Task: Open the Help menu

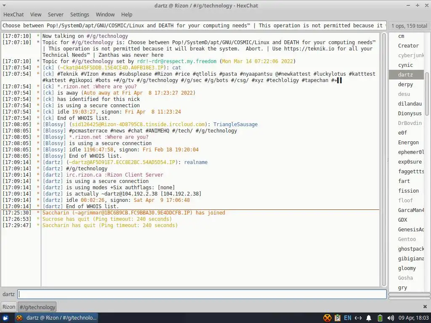Action: pos(127,15)
